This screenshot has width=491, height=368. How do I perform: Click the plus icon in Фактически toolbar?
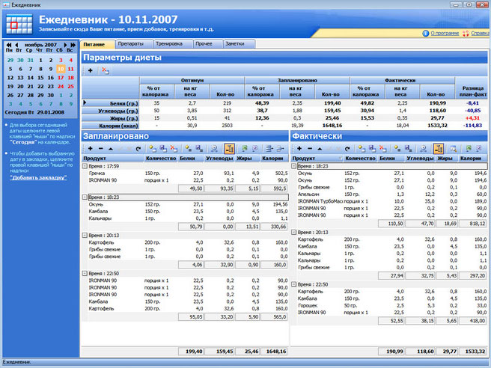(299, 149)
